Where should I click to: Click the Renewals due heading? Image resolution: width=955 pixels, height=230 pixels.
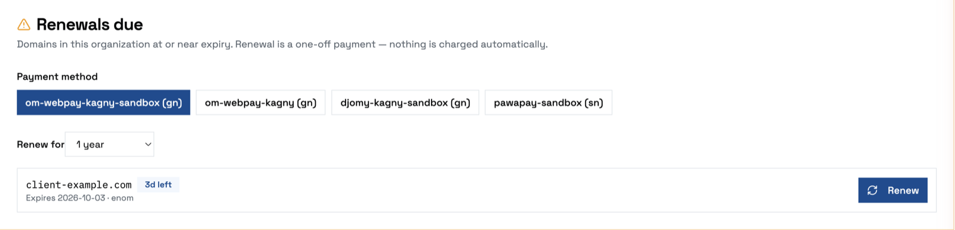coord(90,24)
